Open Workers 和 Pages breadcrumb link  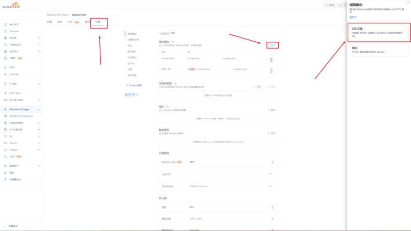[58, 15]
